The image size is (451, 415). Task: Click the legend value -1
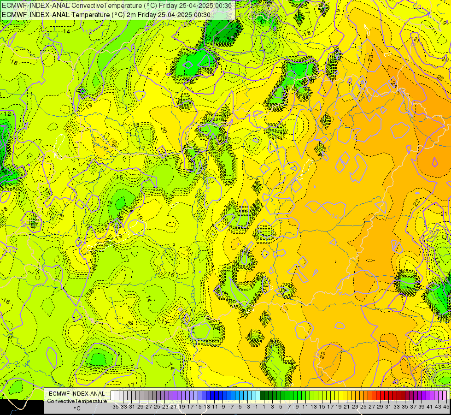(x=255, y=407)
